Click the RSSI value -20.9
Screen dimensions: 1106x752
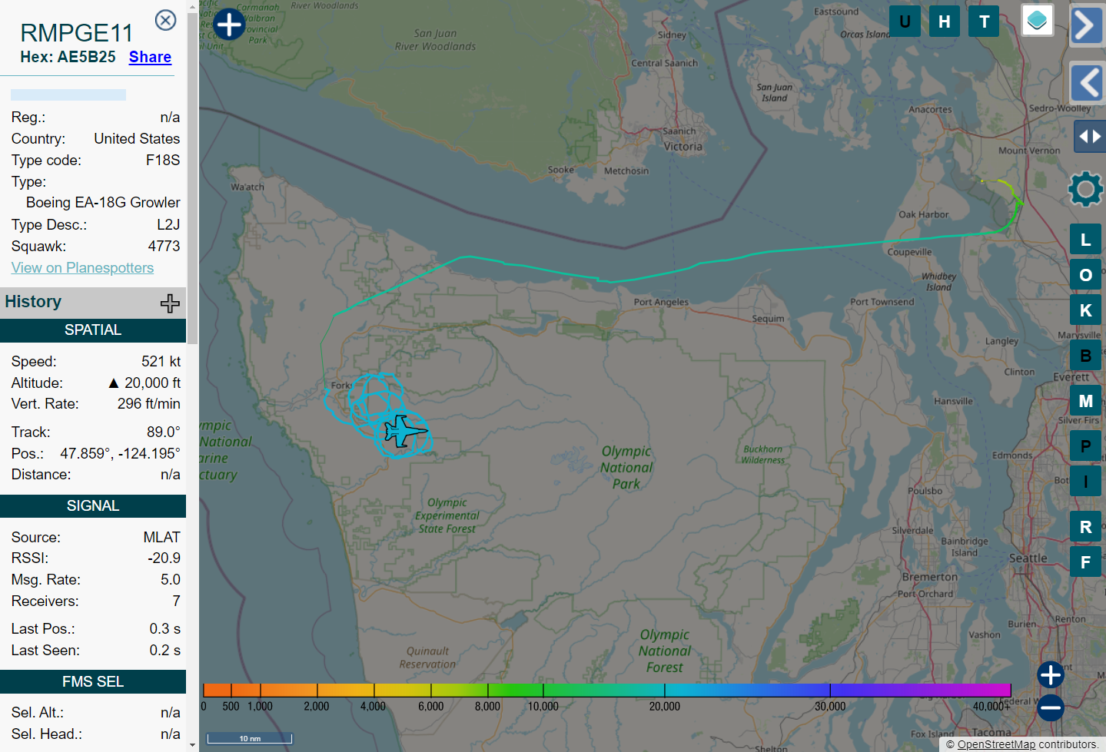(x=164, y=558)
